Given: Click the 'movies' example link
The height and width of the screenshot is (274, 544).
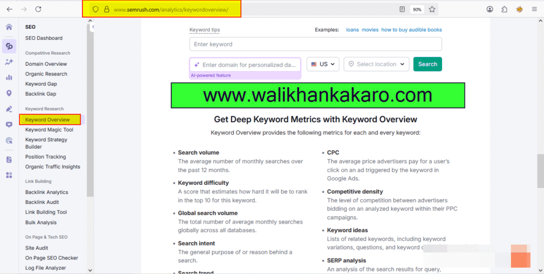Looking at the screenshot, I should point(370,30).
